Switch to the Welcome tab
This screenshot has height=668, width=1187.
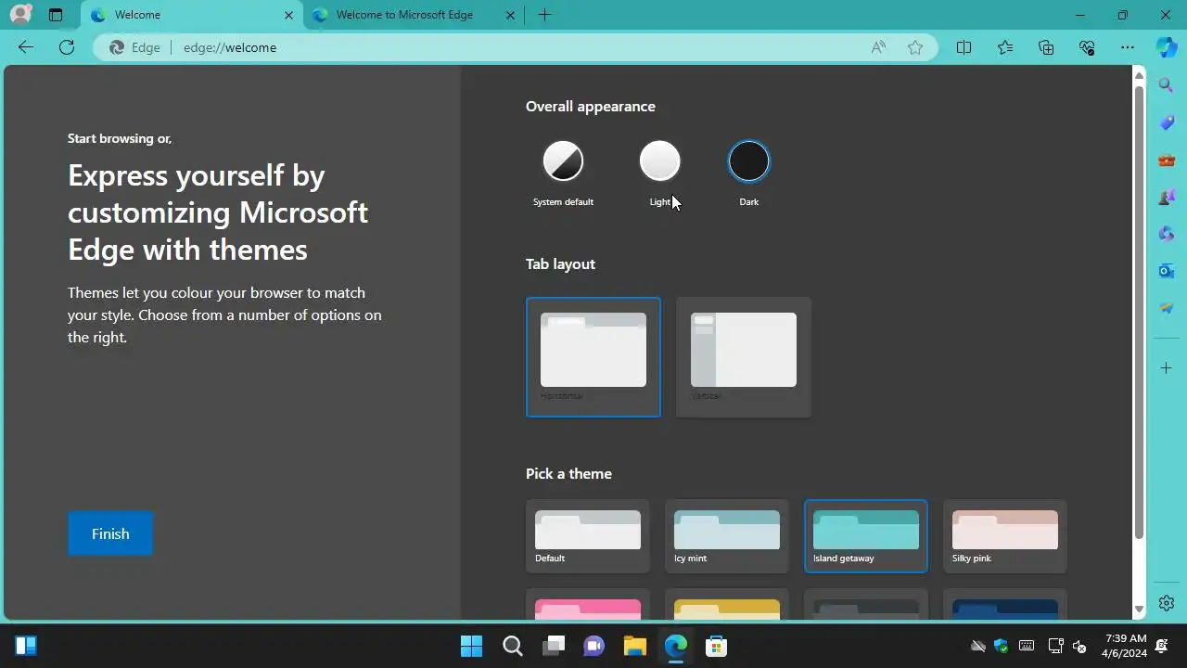193,15
